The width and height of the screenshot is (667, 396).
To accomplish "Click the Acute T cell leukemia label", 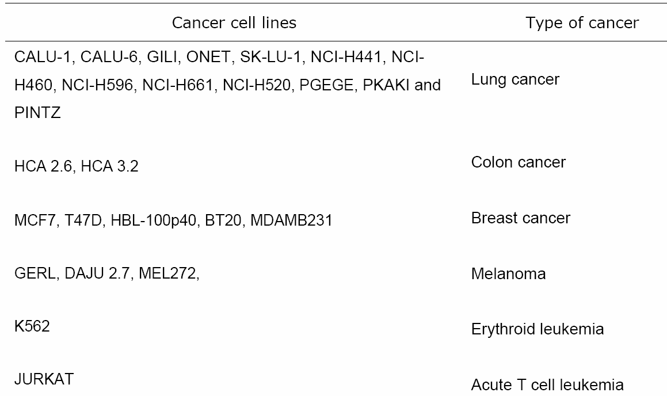I will click(547, 385).
